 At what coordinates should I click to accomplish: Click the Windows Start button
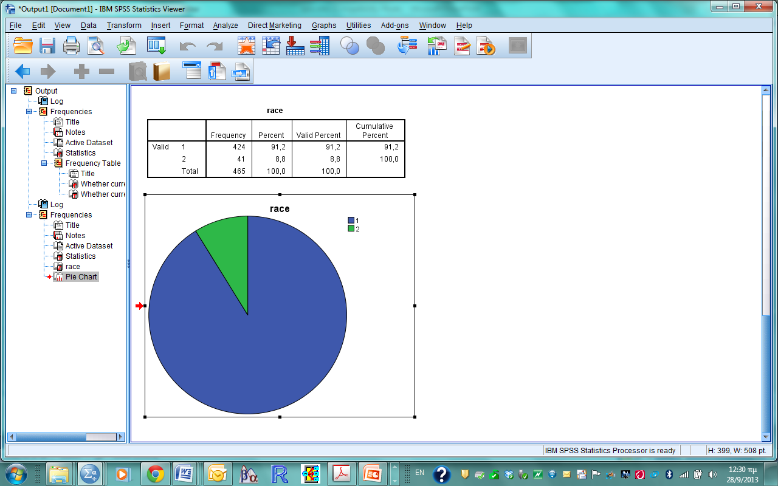[x=16, y=473]
